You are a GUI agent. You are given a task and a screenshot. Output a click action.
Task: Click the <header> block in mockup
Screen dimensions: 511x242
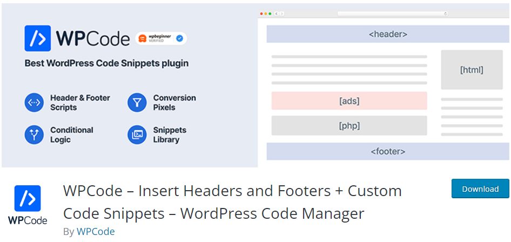[x=388, y=34]
